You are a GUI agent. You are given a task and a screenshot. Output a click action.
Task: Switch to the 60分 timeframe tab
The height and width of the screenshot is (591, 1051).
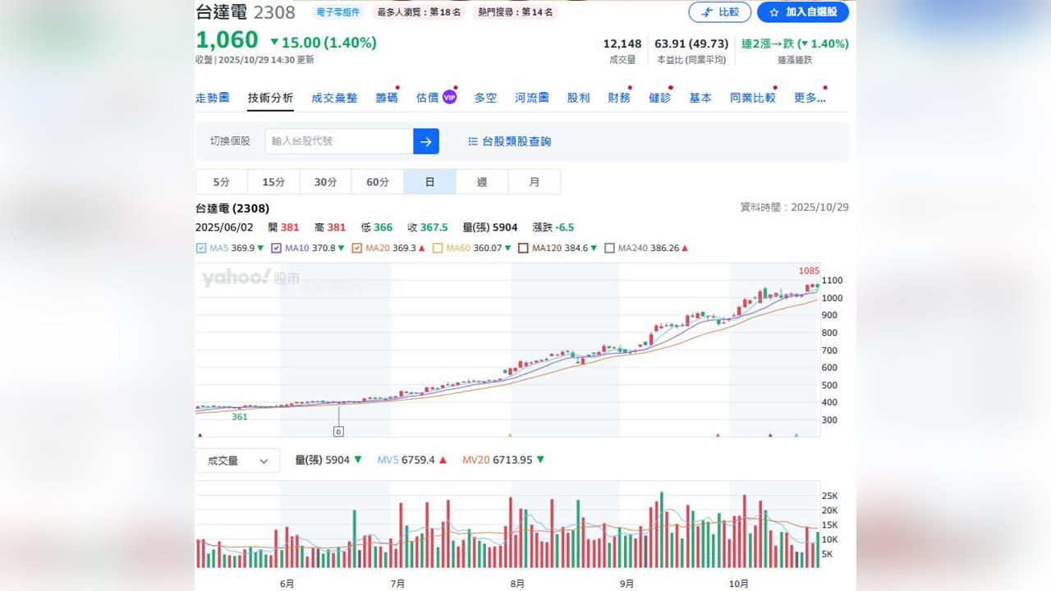pyautogui.click(x=378, y=181)
